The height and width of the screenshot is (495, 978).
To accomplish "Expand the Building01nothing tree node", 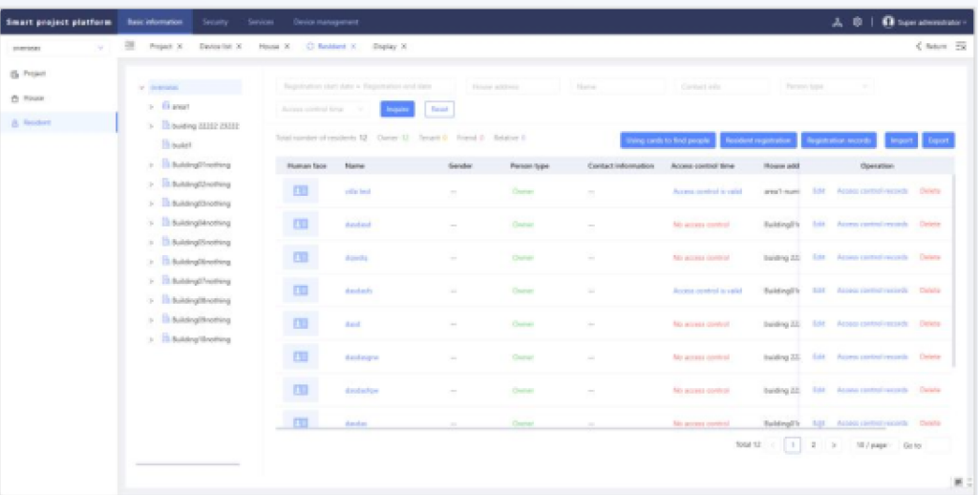I will [152, 164].
